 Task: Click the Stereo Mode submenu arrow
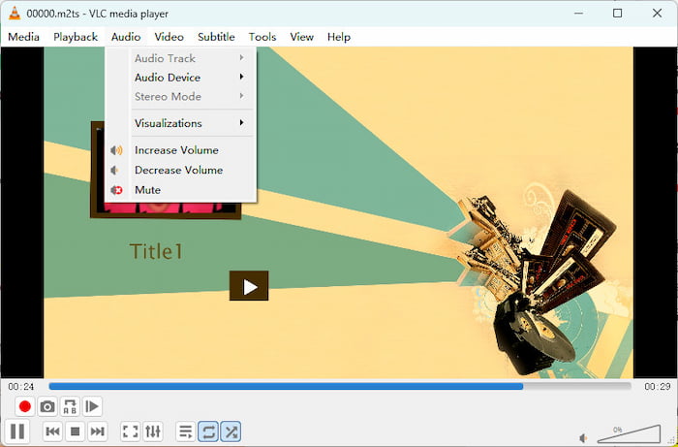click(242, 96)
